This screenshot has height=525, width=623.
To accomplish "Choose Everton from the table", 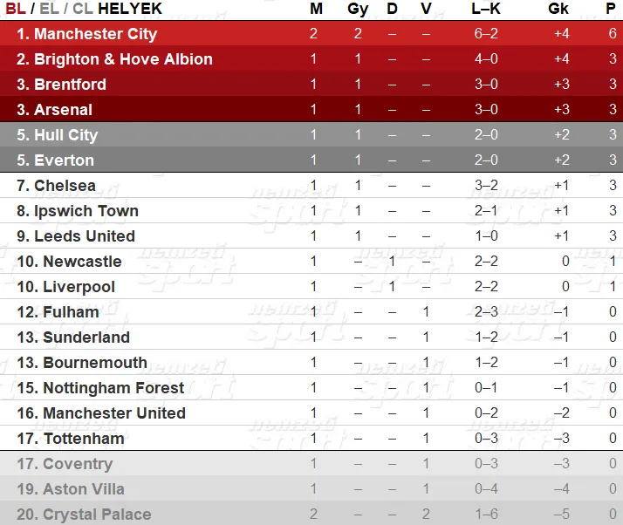I will pos(311,160).
